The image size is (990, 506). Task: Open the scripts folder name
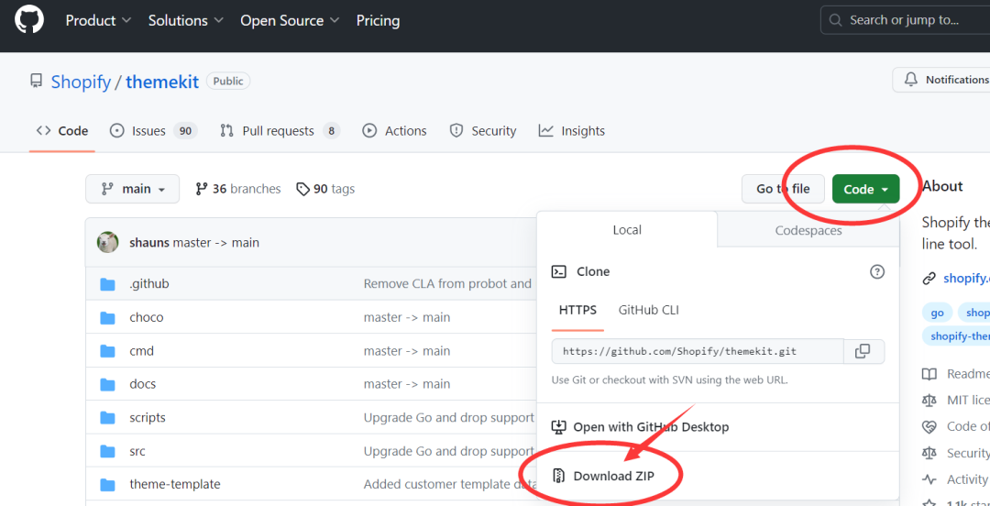(x=148, y=418)
